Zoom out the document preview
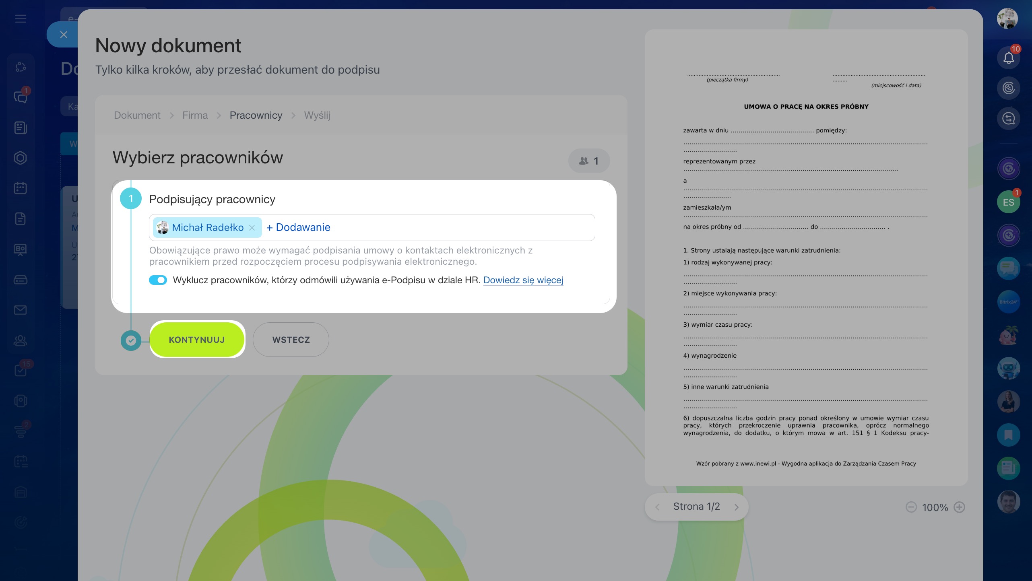Screen dimensions: 1032x581 [911, 507]
